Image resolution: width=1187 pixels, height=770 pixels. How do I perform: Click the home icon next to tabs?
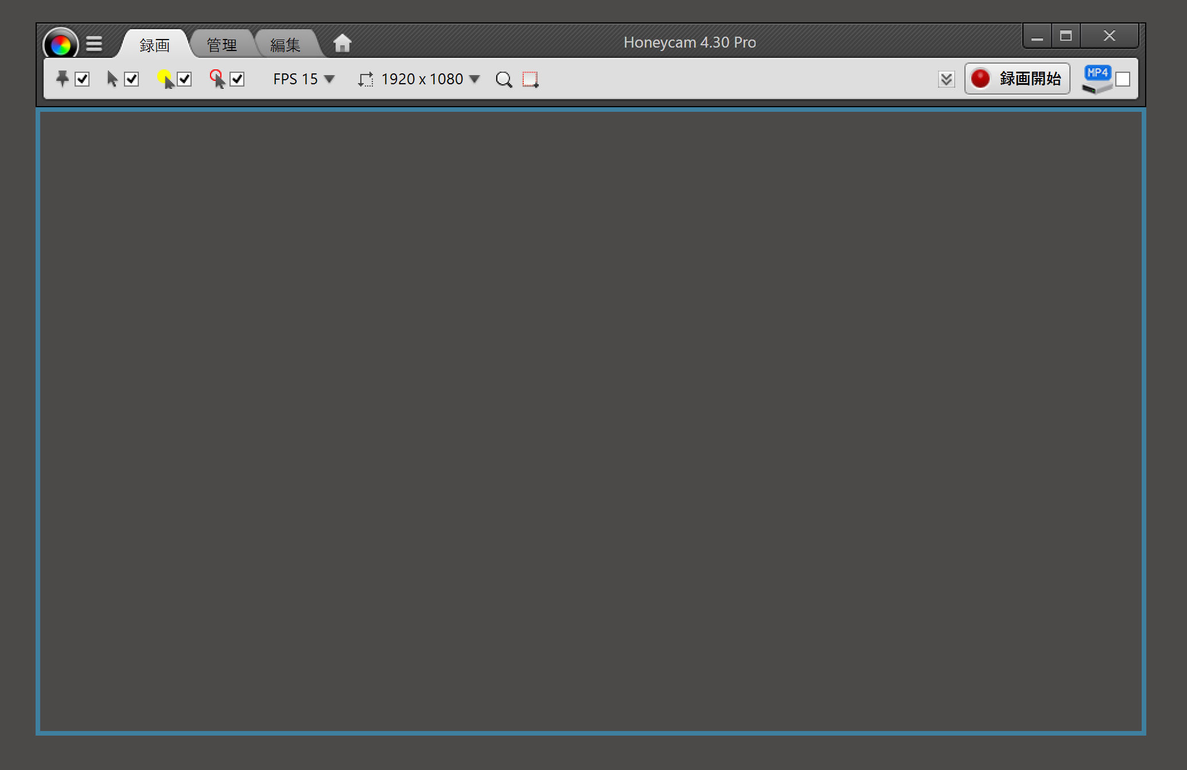click(x=342, y=44)
